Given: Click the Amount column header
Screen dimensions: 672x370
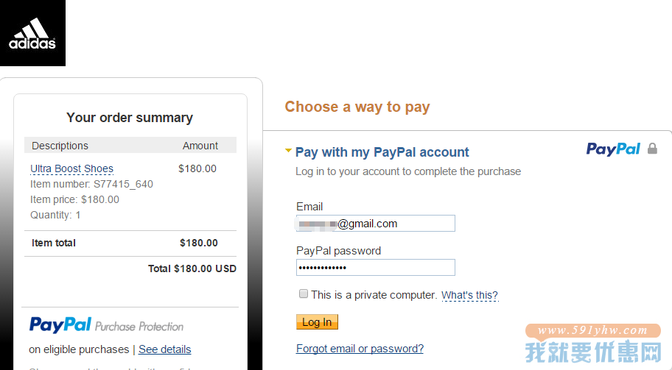Looking at the screenshot, I should (x=200, y=146).
